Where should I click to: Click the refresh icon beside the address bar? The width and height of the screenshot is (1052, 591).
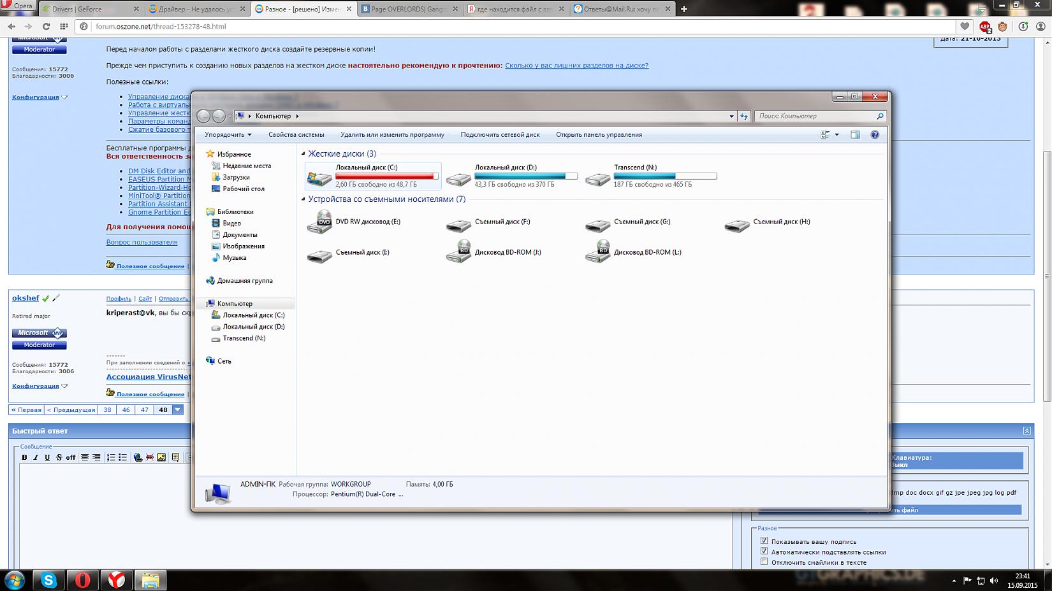[x=744, y=116]
